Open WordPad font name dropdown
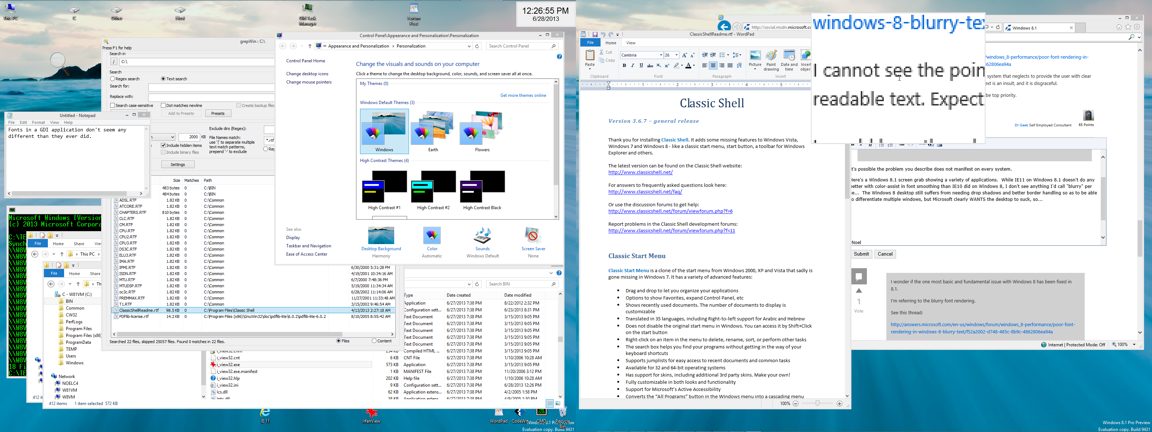This screenshot has height=432, width=1152. pyautogui.click(x=661, y=55)
